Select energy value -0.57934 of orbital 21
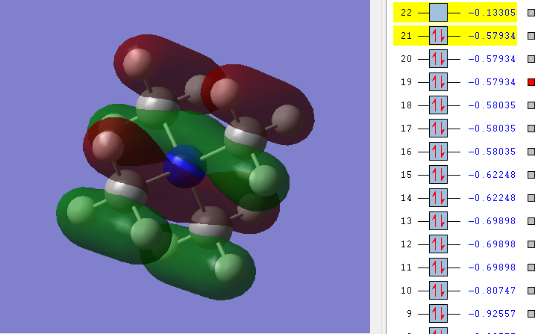 click(x=492, y=36)
